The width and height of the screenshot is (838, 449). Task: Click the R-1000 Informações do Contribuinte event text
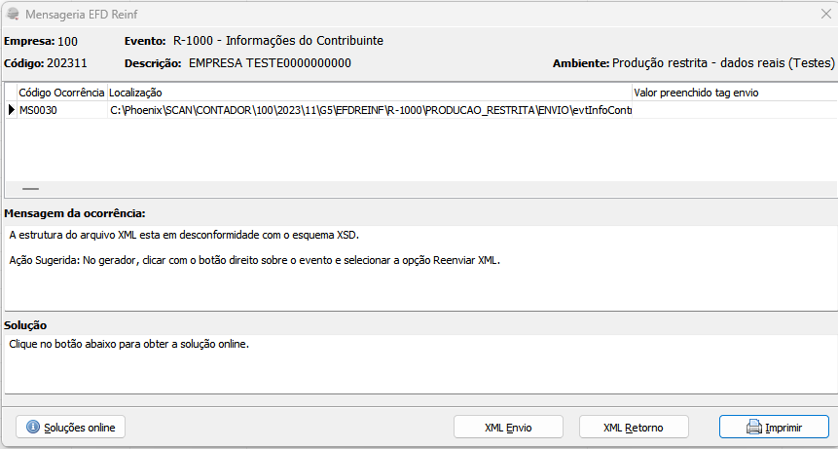pos(278,41)
